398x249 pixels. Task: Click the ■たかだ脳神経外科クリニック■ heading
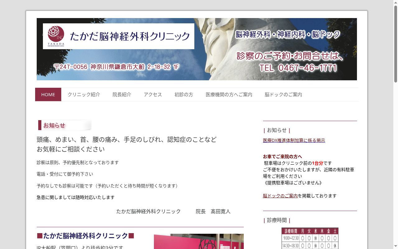(x=86, y=236)
